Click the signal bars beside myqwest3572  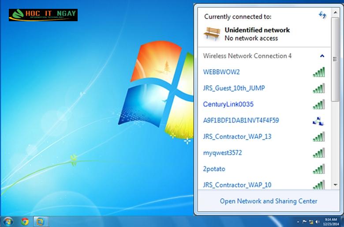[x=318, y=153]
